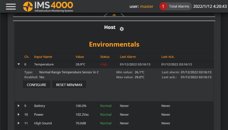This screenshot has width=228, height=130.
Task: Click the Environmentals section heading
Action: click(114, 44)
